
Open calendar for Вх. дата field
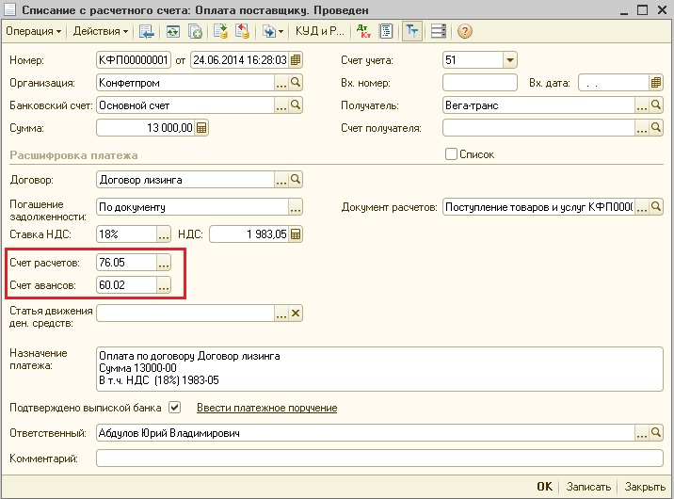click(657, 83)
